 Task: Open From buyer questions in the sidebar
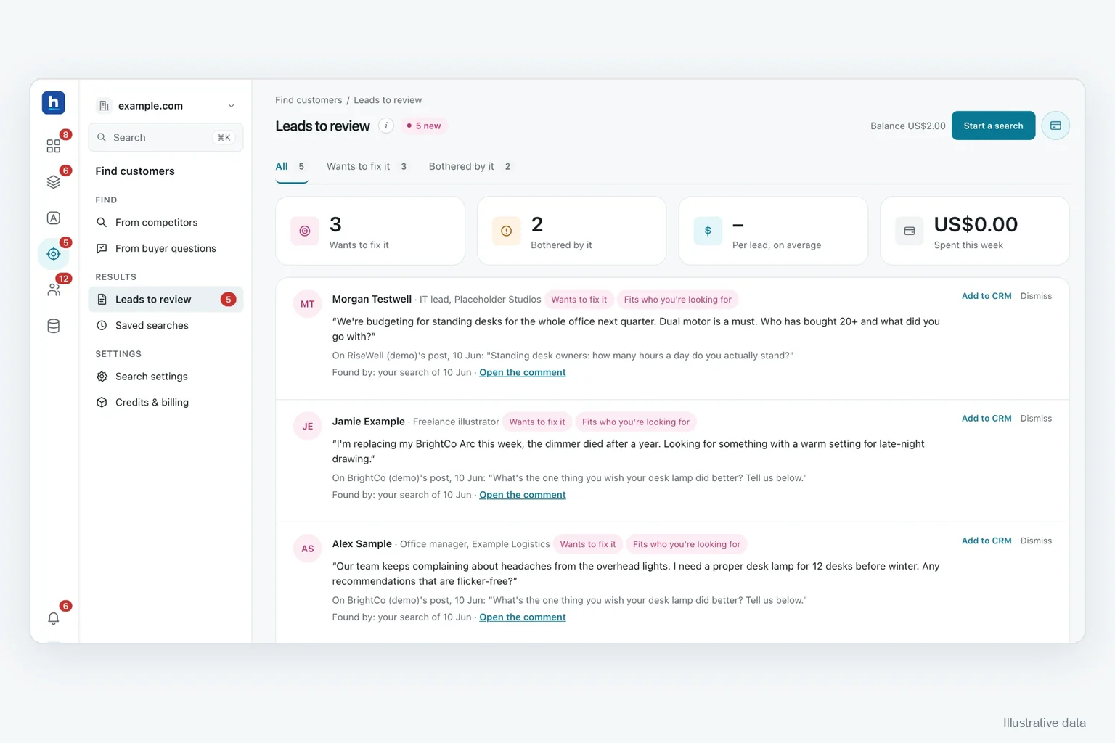pos(166,248)
